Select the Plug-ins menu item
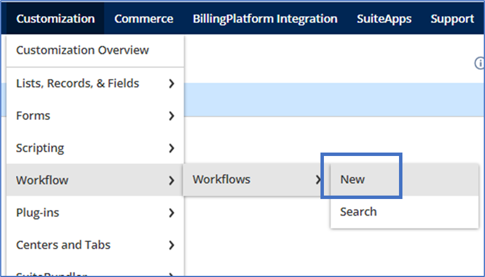 coord(95,212)
